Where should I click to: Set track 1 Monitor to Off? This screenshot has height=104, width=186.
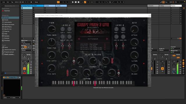tap(28, 47)
